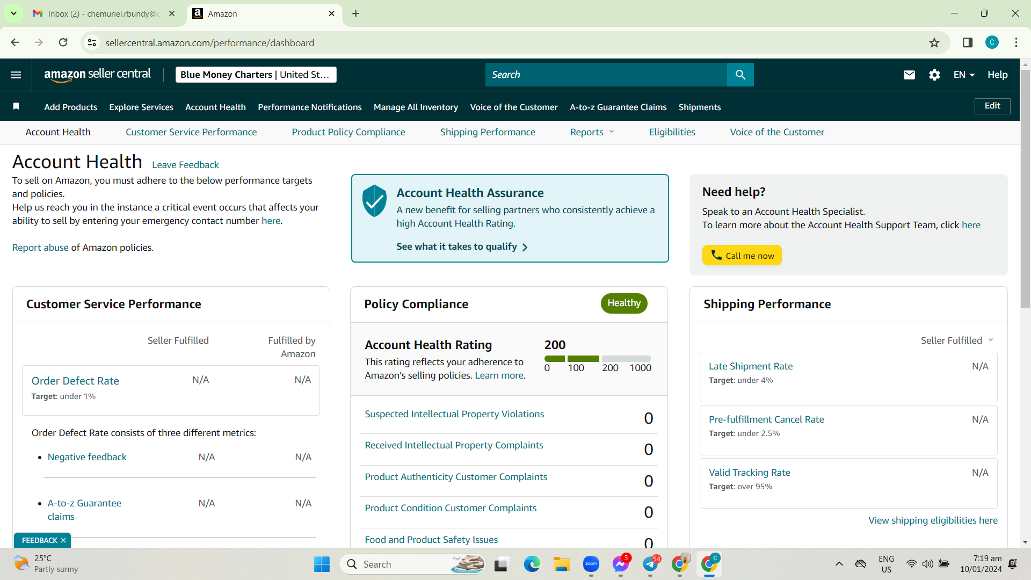Image resolution: width=1031 pixels, height=580 pixels.
Task: Open Manage All Inventory
Action: pyautogui.click(x=416, y=107)
